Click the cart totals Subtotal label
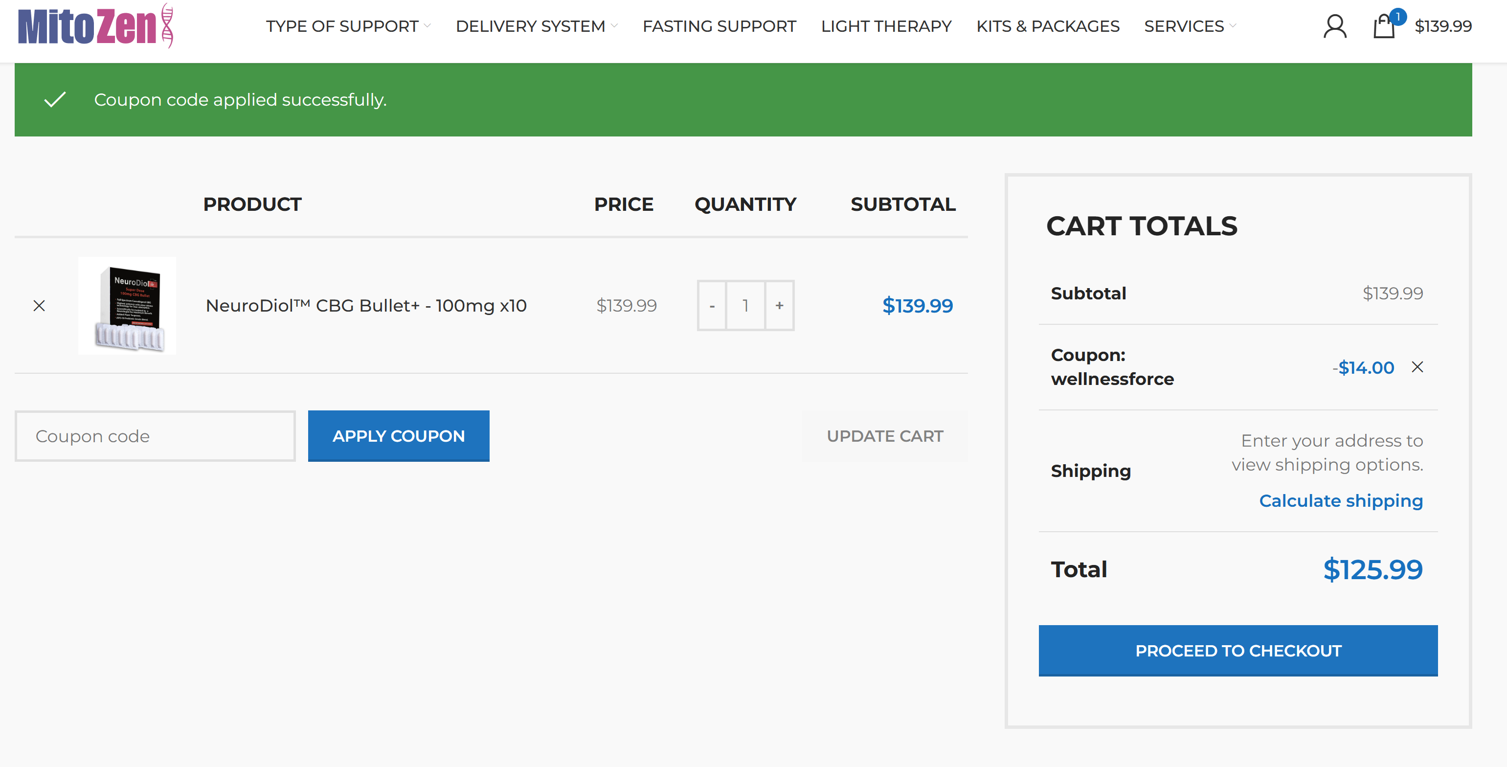Viewport: 1507px width, 767px height. 1088,293
